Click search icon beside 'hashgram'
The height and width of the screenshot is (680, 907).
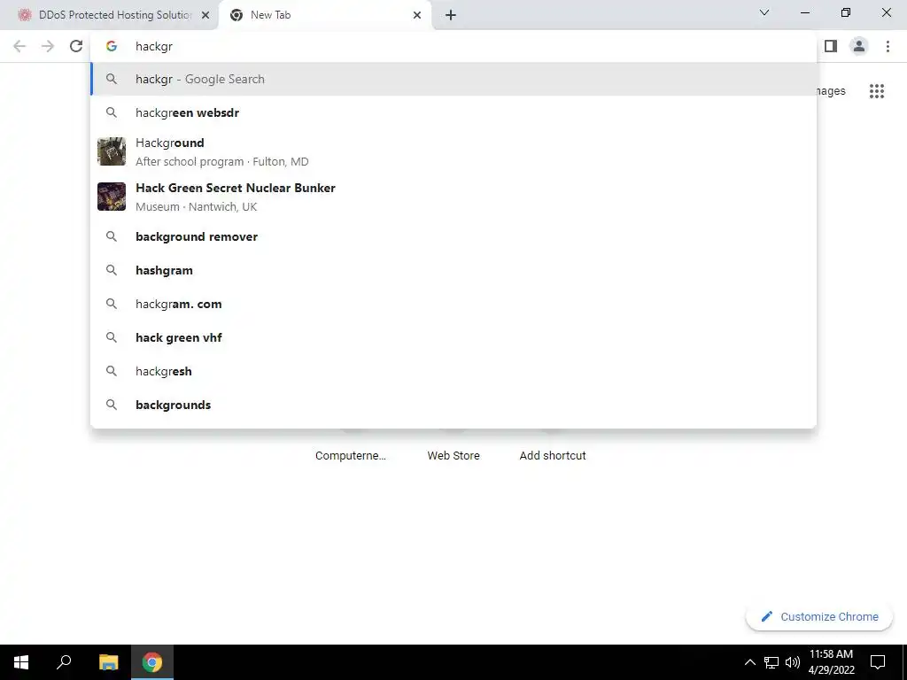click(x=112, y=270)
